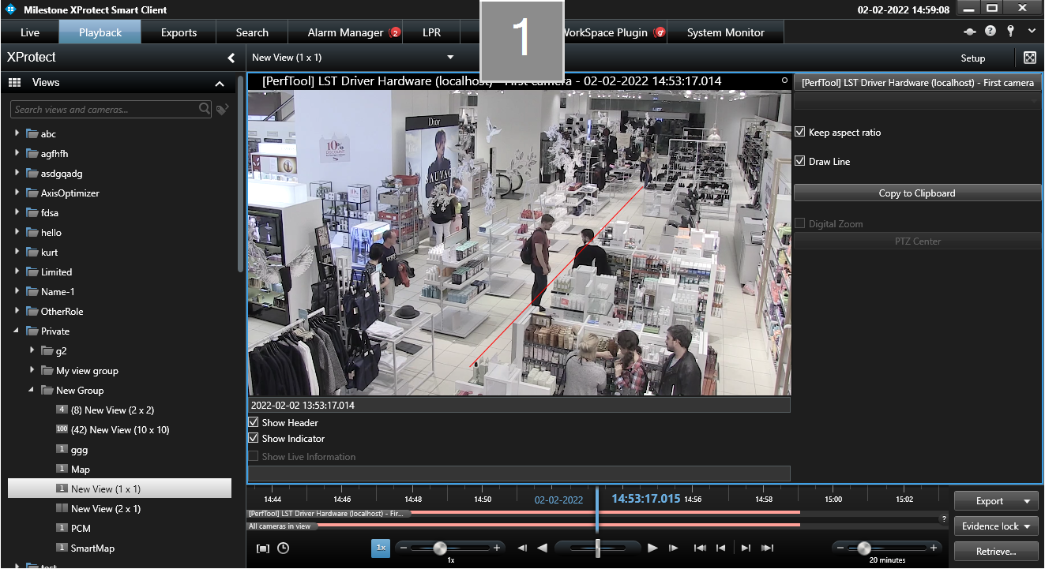Set time selection mode icon
1045x569 pixels.
263,548
